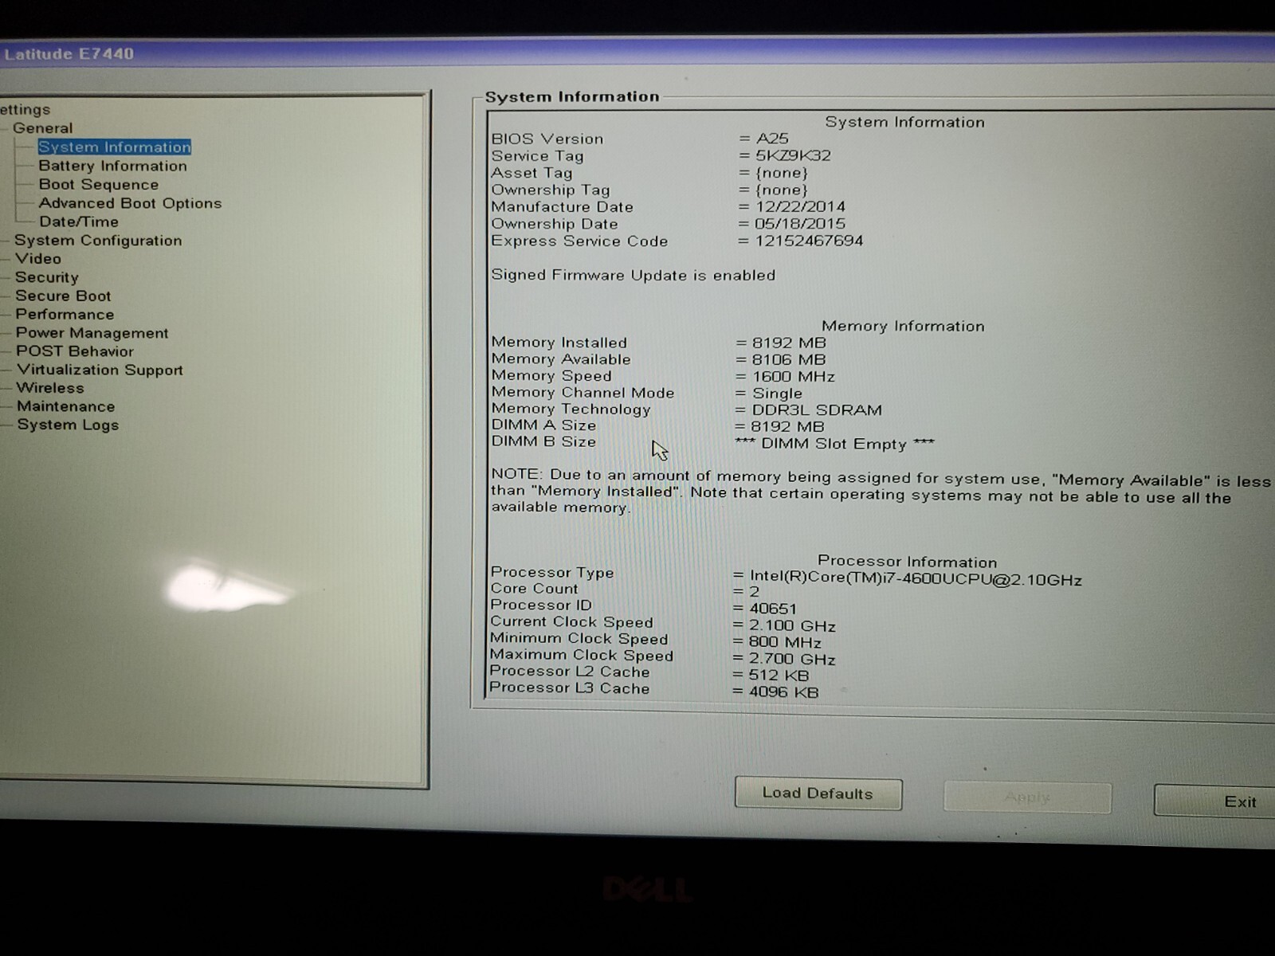This screenshot has height=956, width=1275.
Task: Collapse the General tree node
Action: [x=42, y=128]
